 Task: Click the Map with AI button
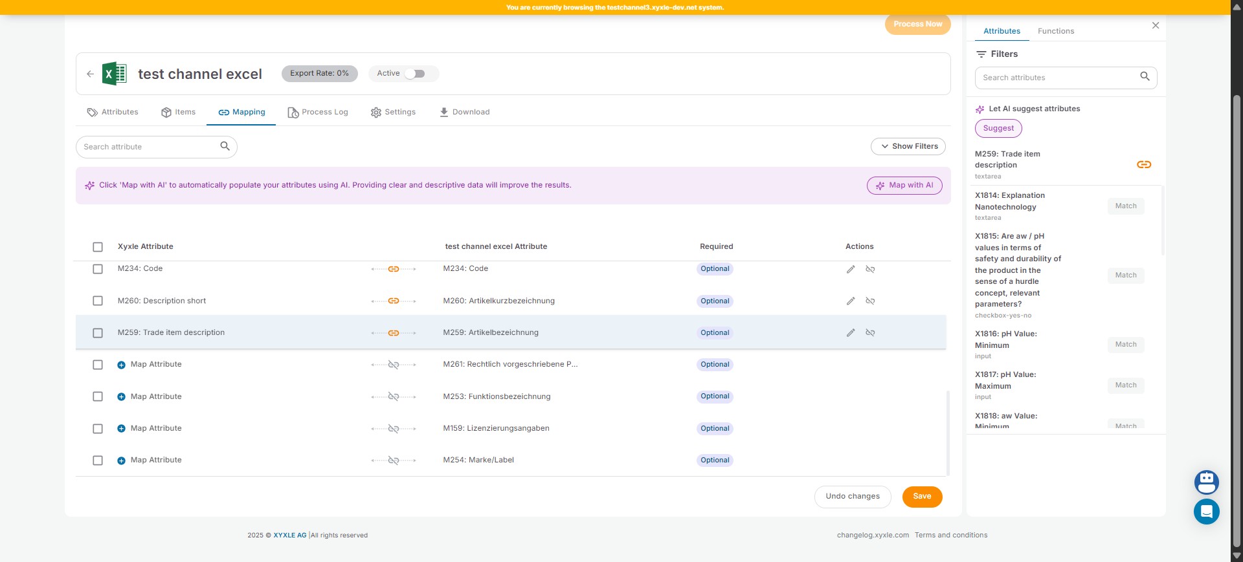904,186
